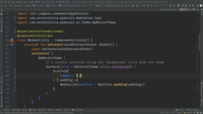The height and width of the screenshot is (114, 203).
Task: Open the File menu
Action: coord(5,2)
